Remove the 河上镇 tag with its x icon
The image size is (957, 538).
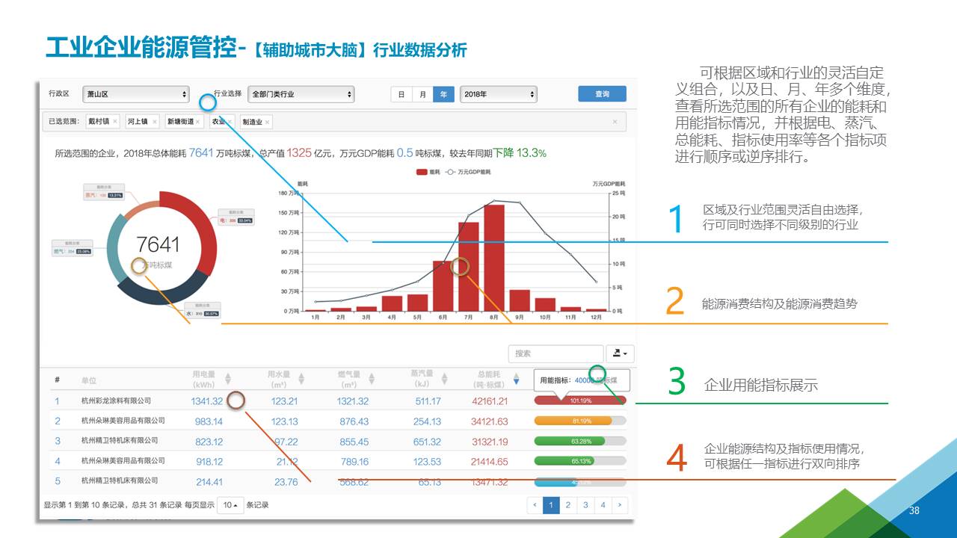click(155, 122)
